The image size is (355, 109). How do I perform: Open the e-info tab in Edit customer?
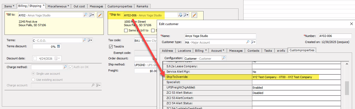(281, 50)
